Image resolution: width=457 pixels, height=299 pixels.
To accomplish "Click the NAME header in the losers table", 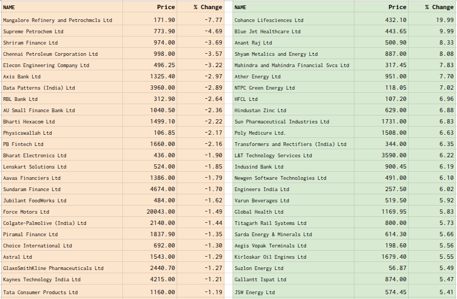I will [x=9, y=8].
